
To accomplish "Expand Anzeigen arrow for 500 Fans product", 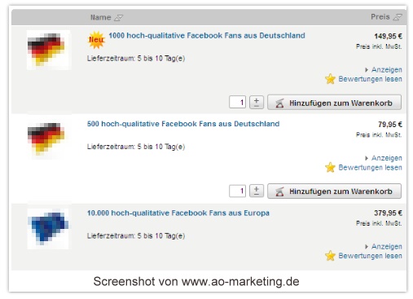I will point(367,158).
